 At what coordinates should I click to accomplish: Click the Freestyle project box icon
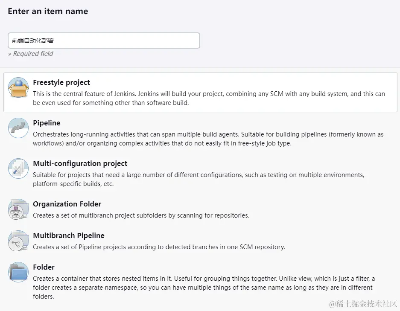point(18,88)
